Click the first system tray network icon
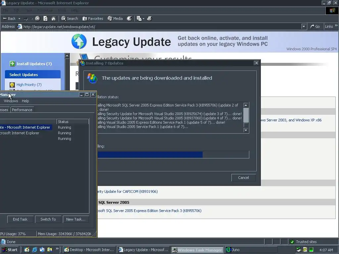Screen dimensions: 339x254 299,250
